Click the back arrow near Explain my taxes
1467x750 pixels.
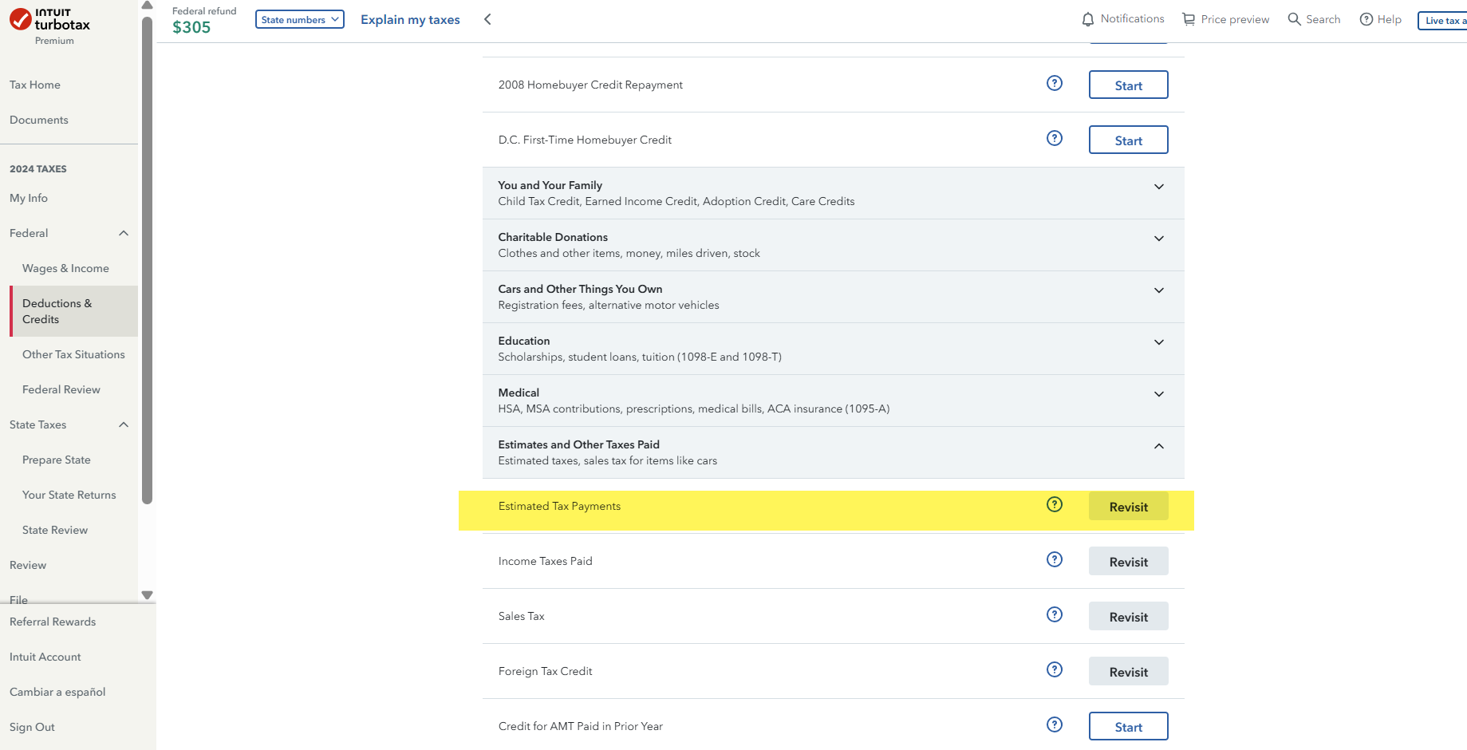coord(487,19)
